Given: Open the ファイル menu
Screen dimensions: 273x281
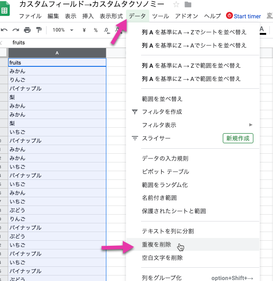Looking at the screenshot, I should coord(30,16).
